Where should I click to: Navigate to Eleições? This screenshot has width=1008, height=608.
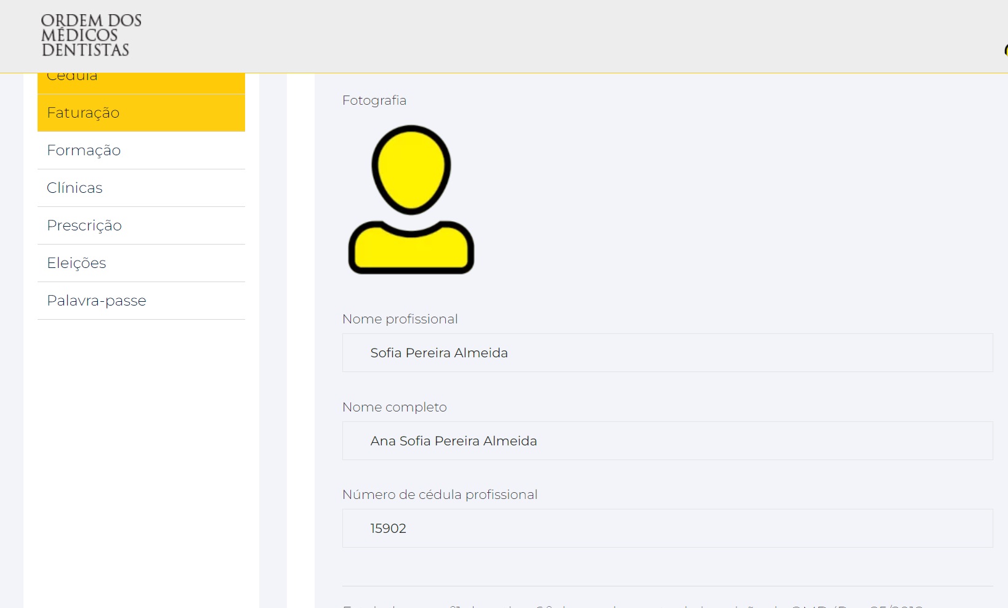tap(141, 263)
